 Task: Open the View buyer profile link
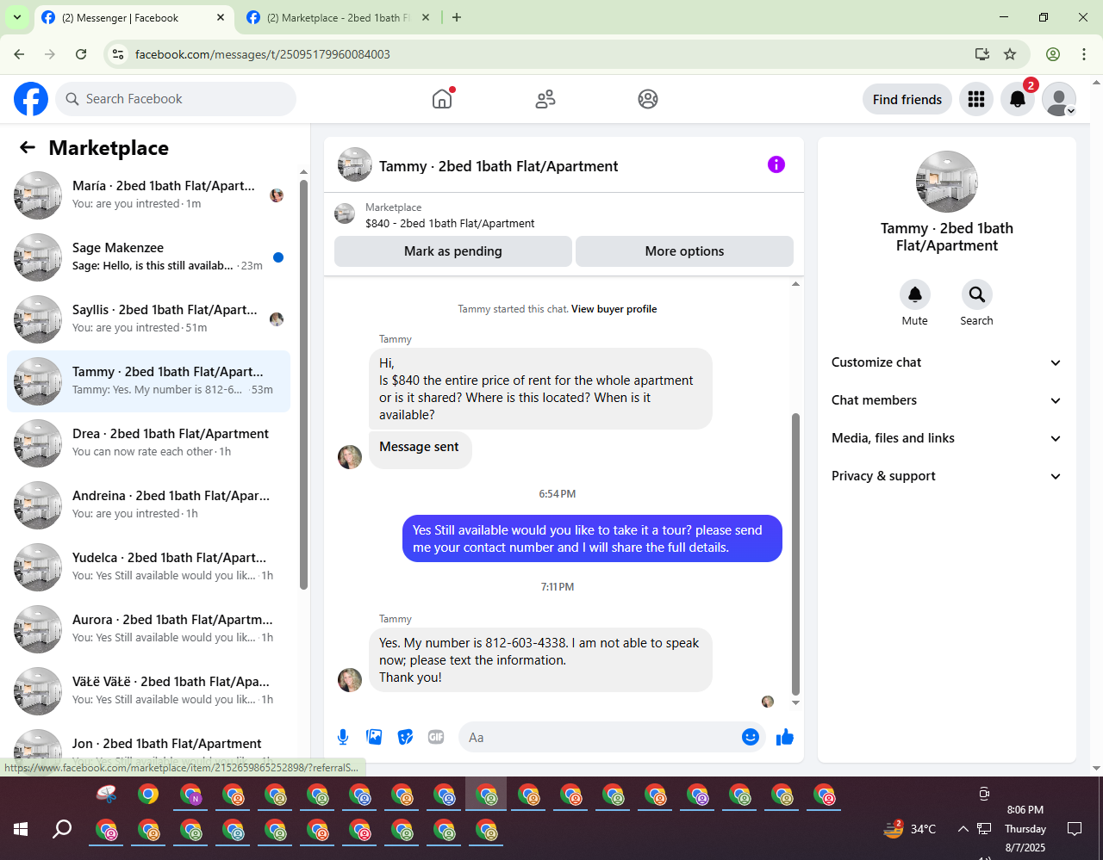point(614,309)
